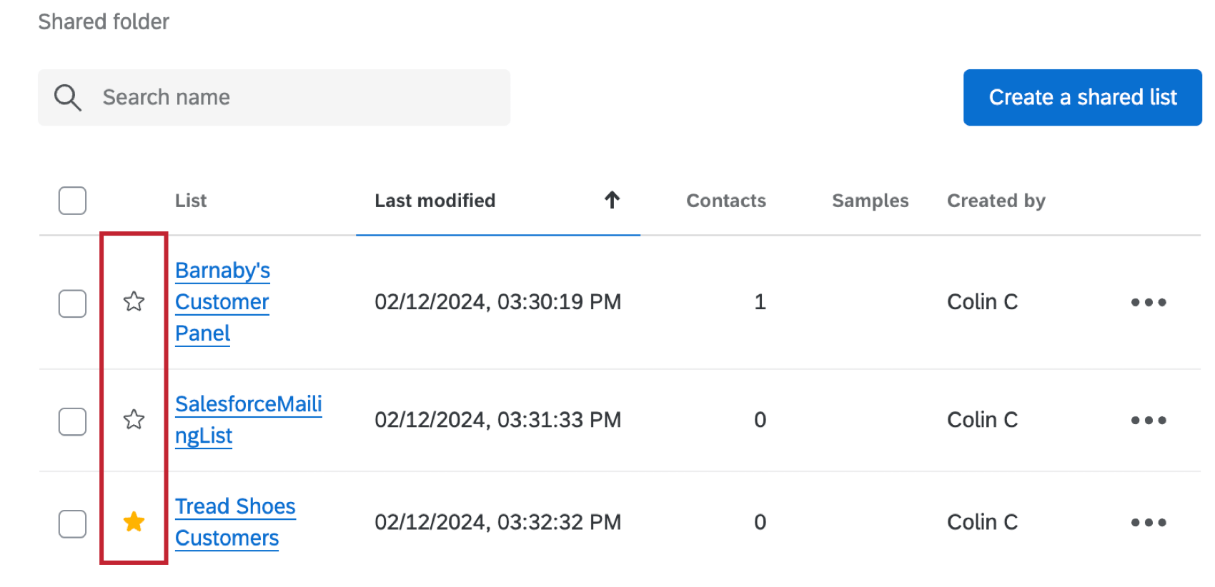Click the List column header
Viewport: 1215px width, 587px height.
(191, 201)
